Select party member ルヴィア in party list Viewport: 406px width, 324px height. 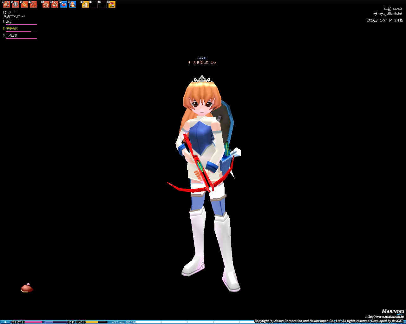12,36
